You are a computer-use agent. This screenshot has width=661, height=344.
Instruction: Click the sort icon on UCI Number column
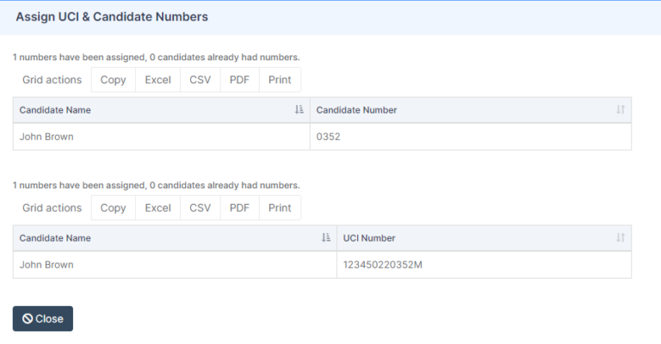click(x=621, y=238)
